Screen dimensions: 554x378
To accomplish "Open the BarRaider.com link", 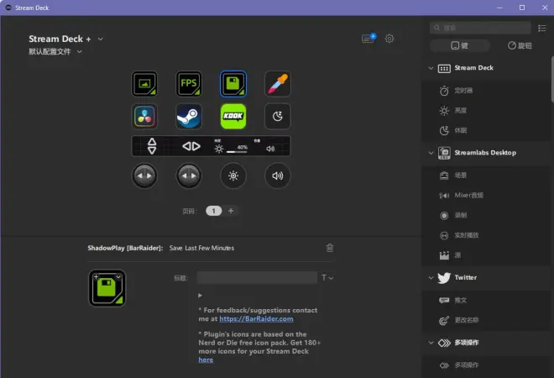I will tap(256, 318).
